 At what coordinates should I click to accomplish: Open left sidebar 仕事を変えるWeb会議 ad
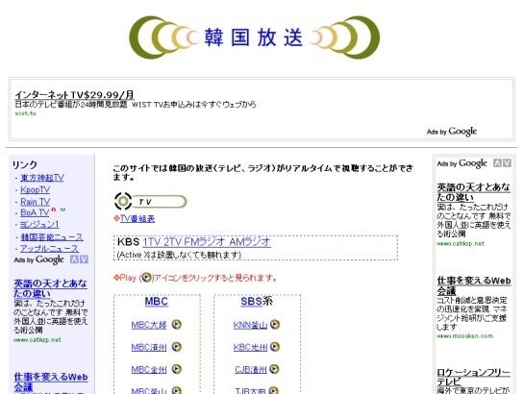click(51, 382)
